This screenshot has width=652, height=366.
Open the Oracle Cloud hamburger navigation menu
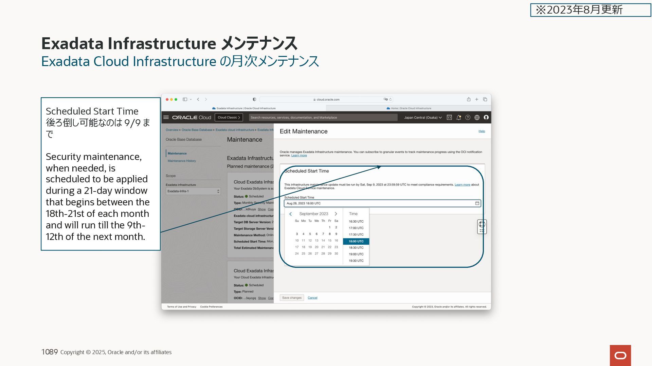pos(166,118)
